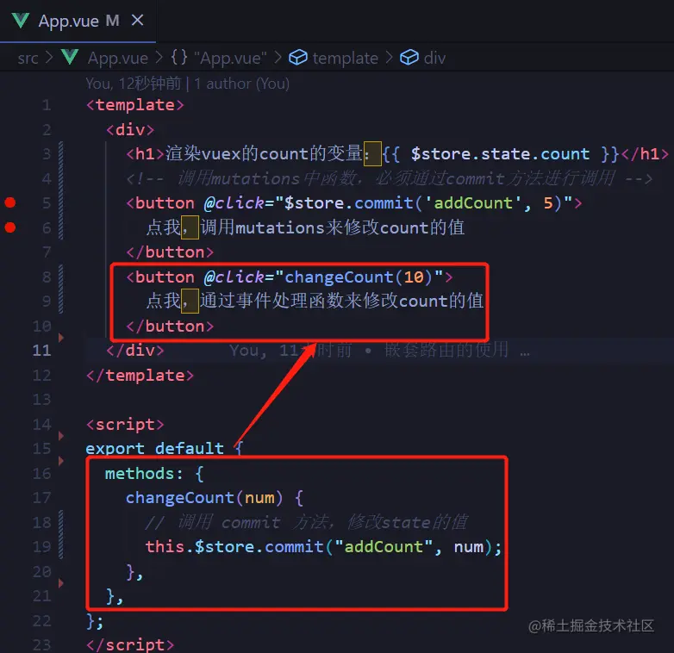This screenshot has height=653, width=674.
Task: Click "changeCount(num)" definition on line 17
Action: (x=204, y=498)
